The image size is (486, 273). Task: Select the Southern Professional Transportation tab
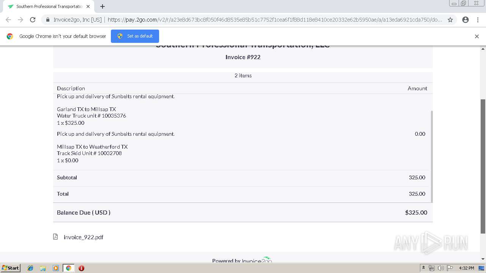tap(48, 6)
